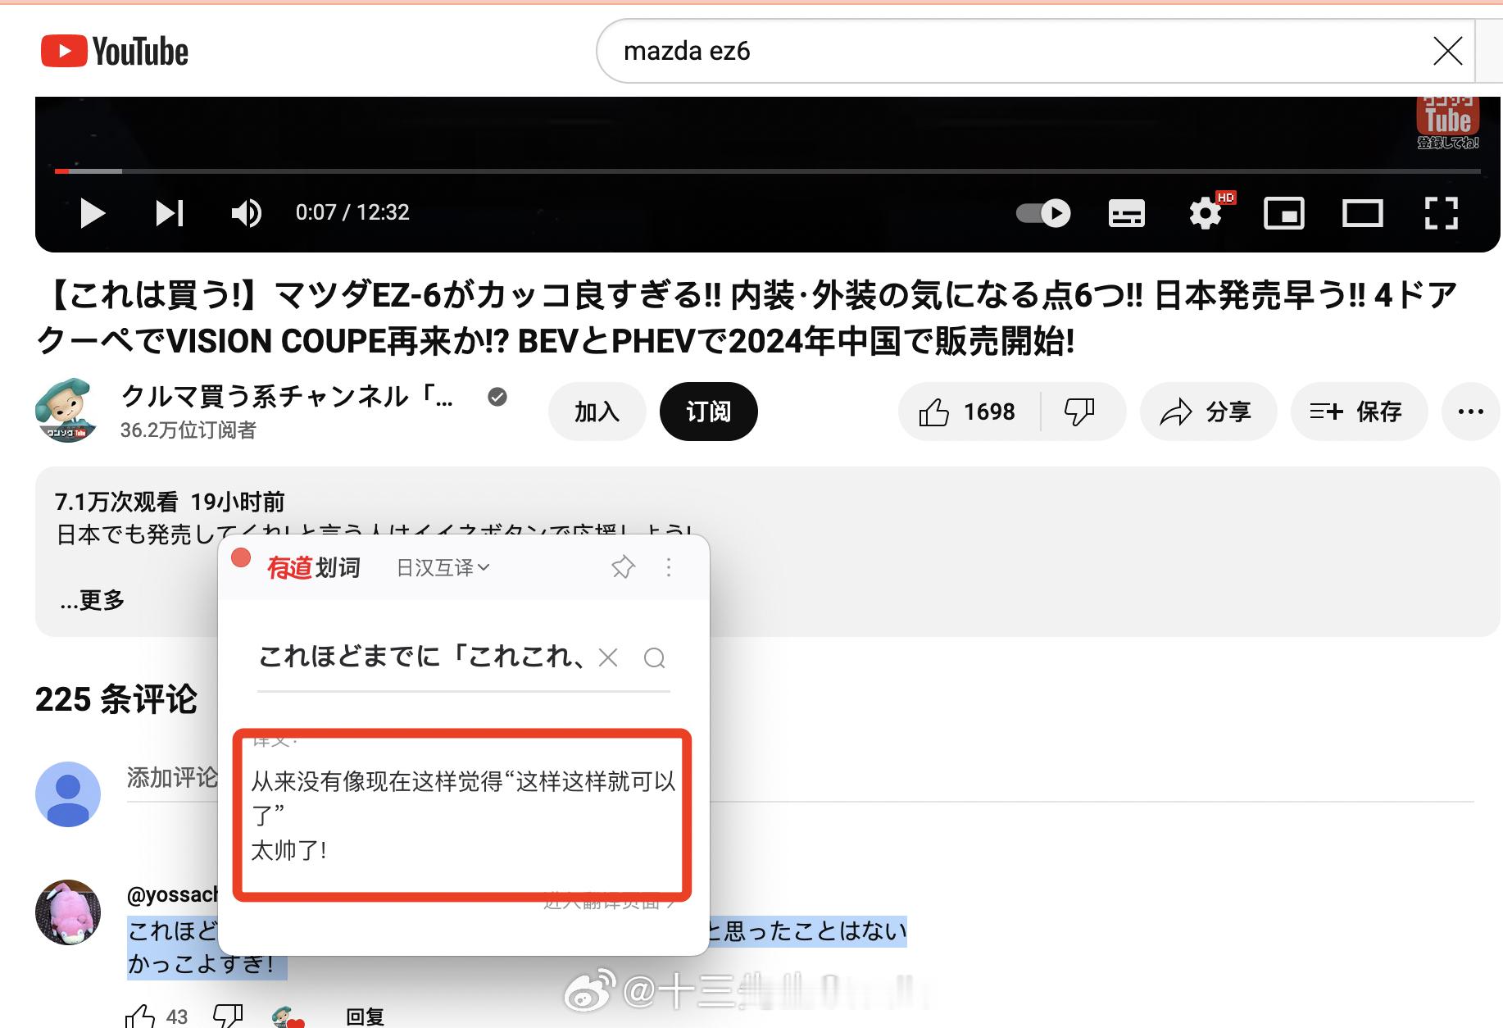This screenshot has width=1503, height=1028.
Task: Play the video
Action: coord(92,213)
